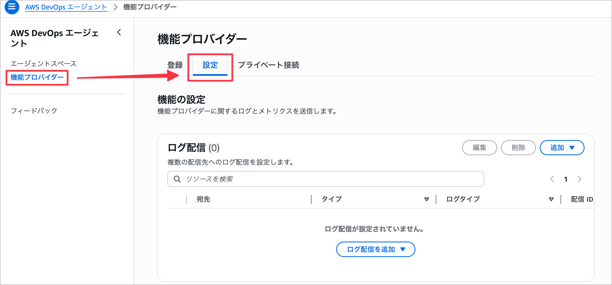Open フィードバック in the sidebar

pos(34,111)
